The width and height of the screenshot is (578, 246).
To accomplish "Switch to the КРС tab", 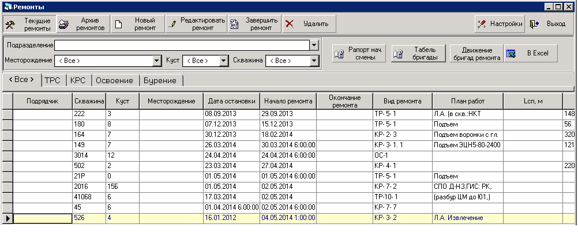I will pyautogui.click(x=78, y=81).
